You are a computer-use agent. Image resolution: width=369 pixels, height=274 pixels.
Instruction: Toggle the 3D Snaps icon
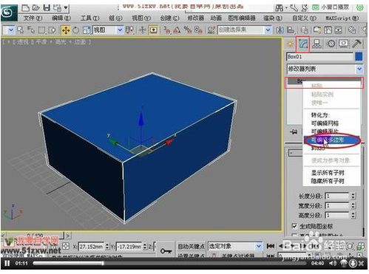[x=167, y=30]
